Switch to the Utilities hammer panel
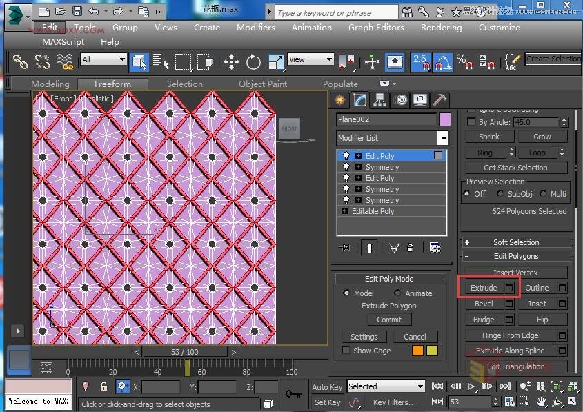Screen dimensions: 583x412 point(439,100)
